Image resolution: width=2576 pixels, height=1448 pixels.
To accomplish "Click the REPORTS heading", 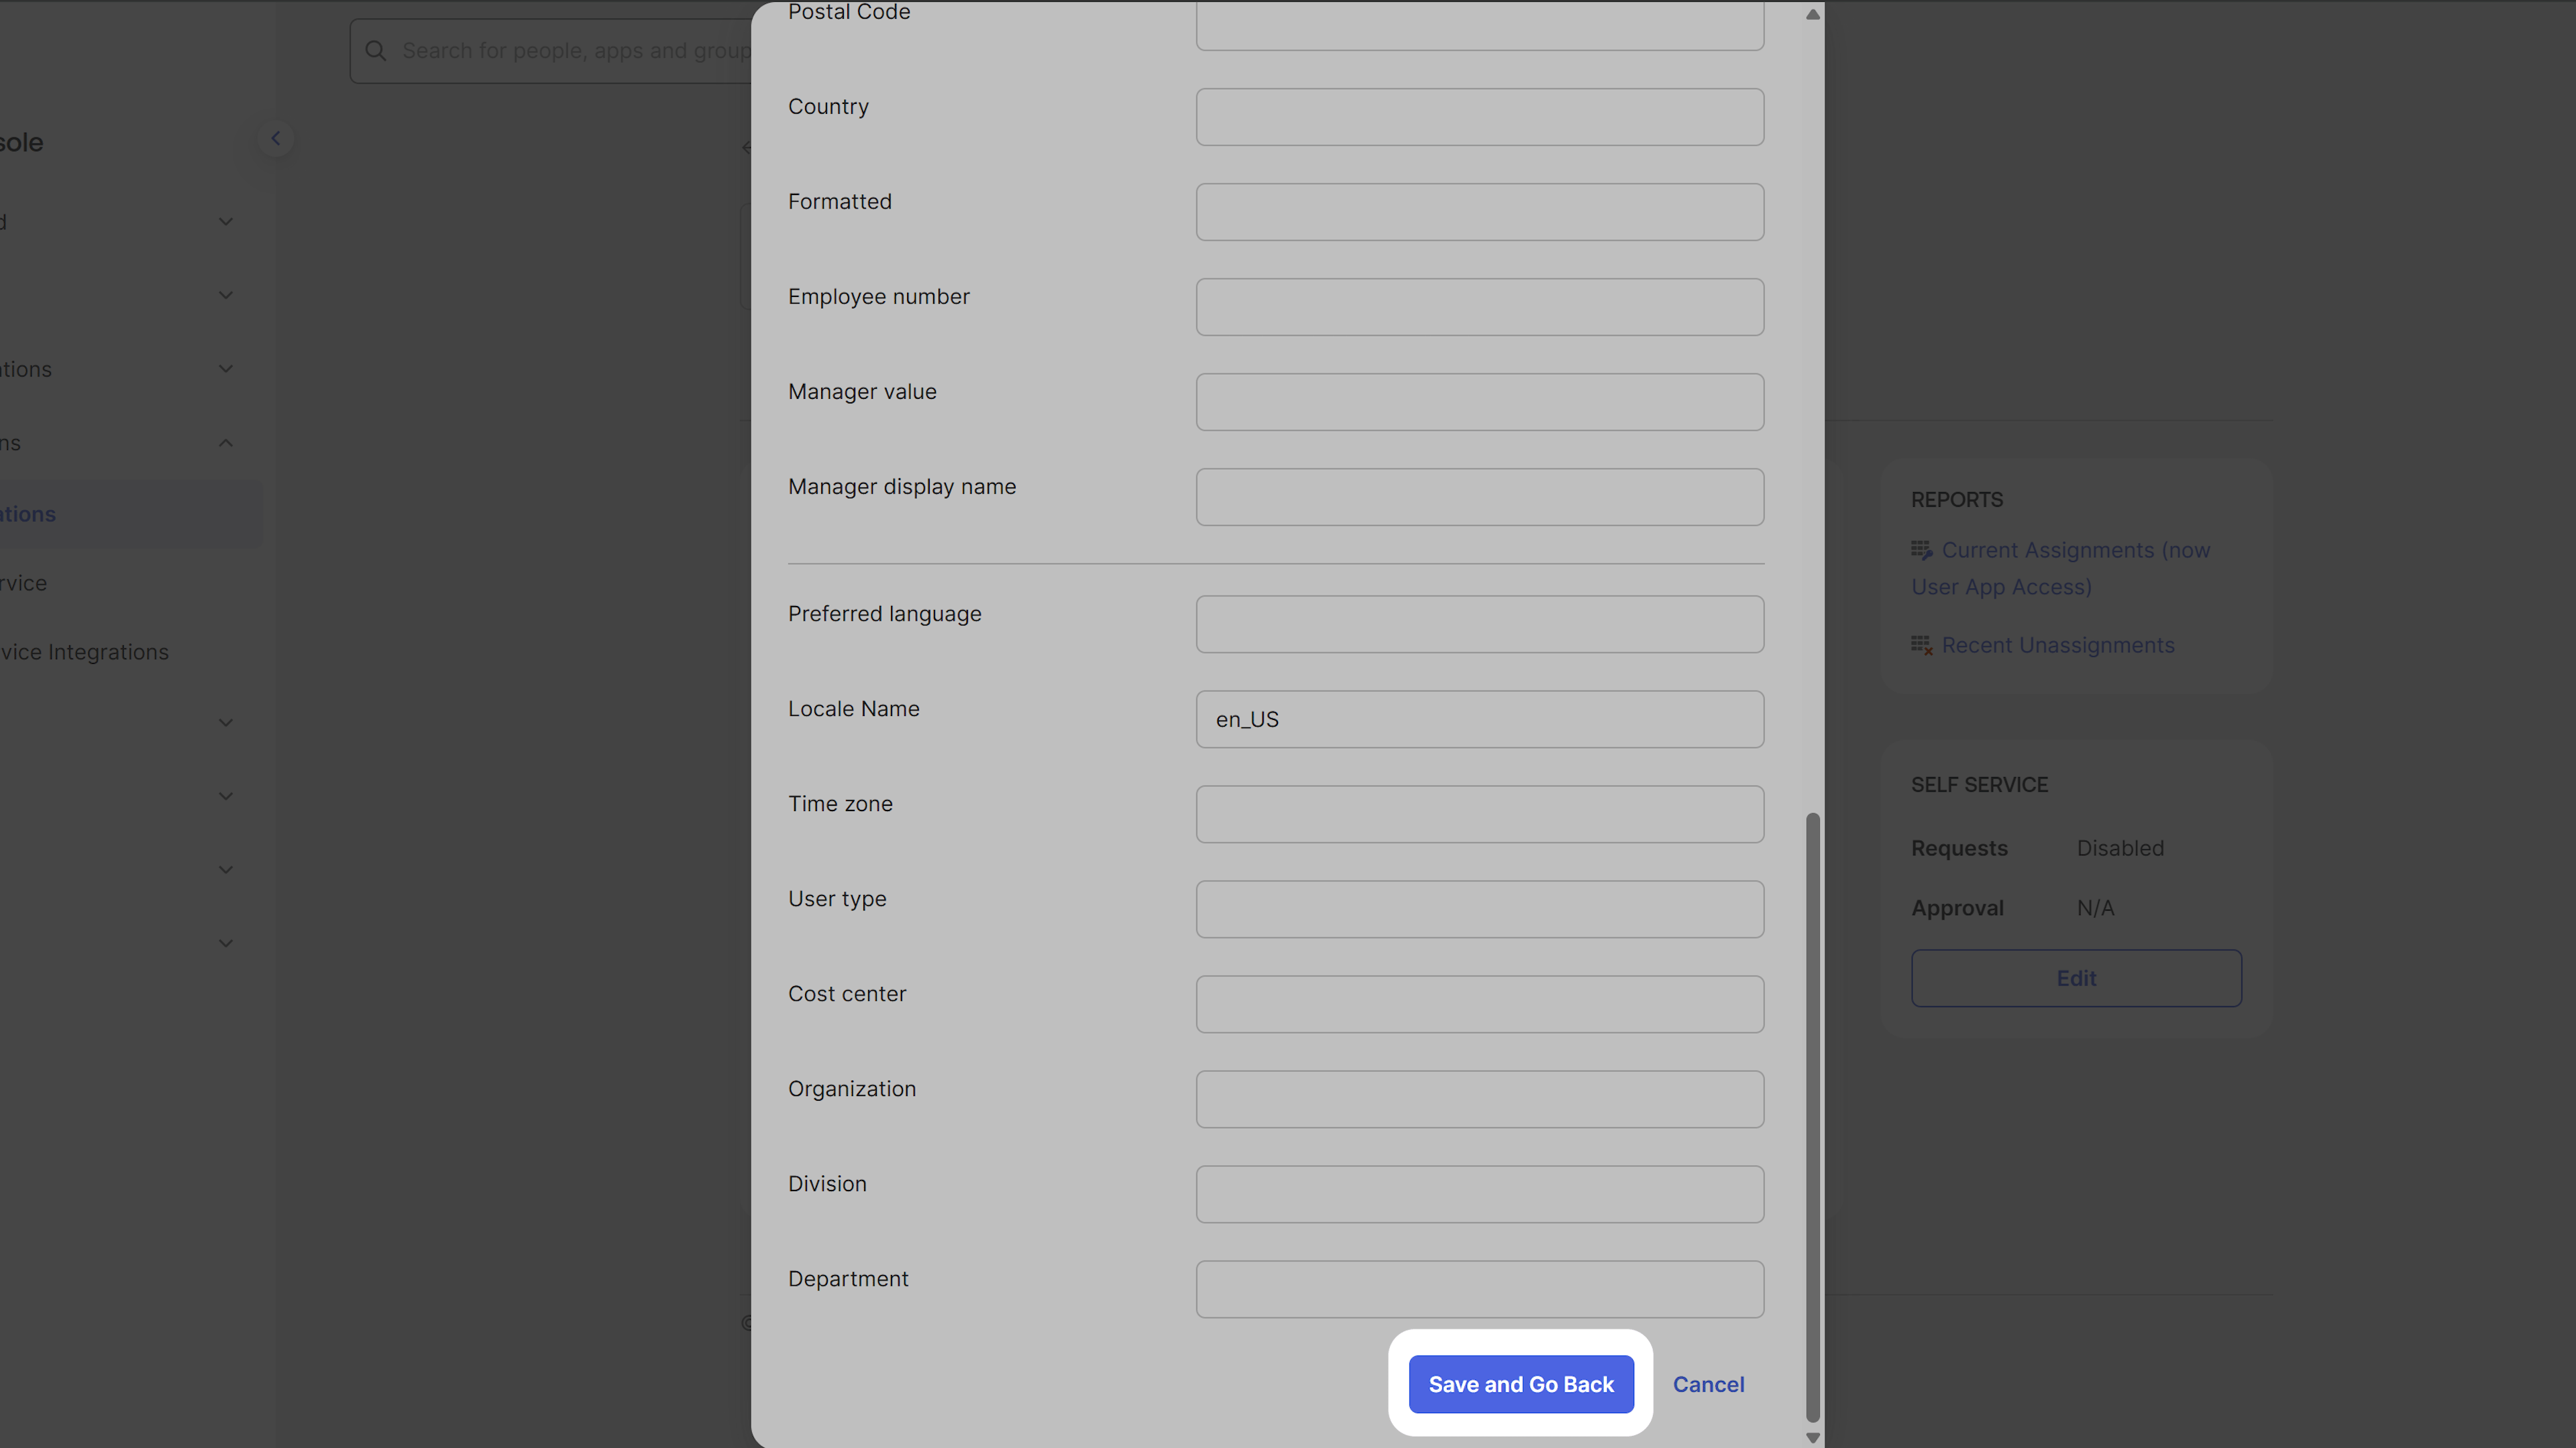I will (1957, 499).
